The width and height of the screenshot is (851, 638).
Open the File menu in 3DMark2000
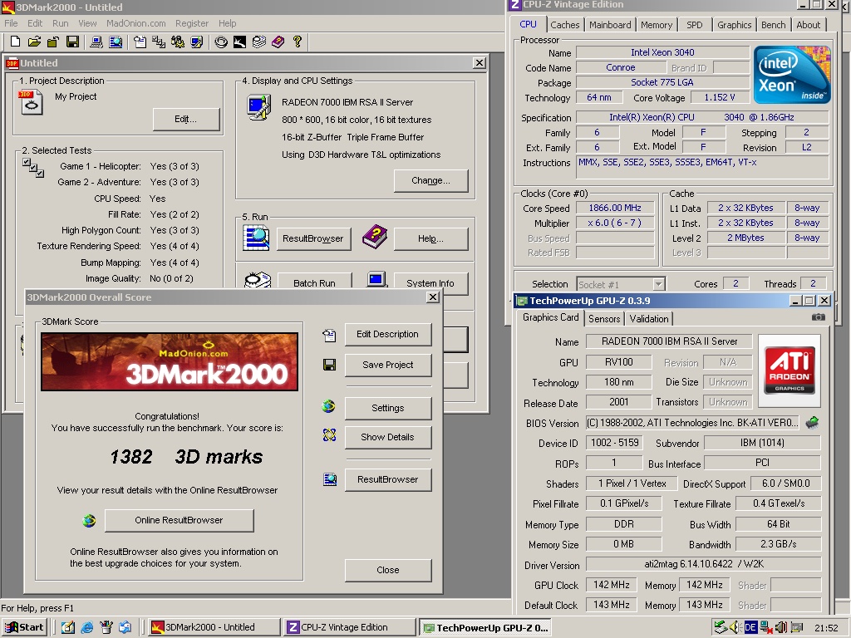click(11, 23)
